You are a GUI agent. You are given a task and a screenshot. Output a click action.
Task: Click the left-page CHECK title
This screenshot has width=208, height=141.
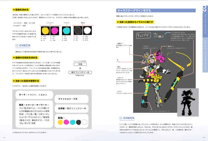[25, 46]
